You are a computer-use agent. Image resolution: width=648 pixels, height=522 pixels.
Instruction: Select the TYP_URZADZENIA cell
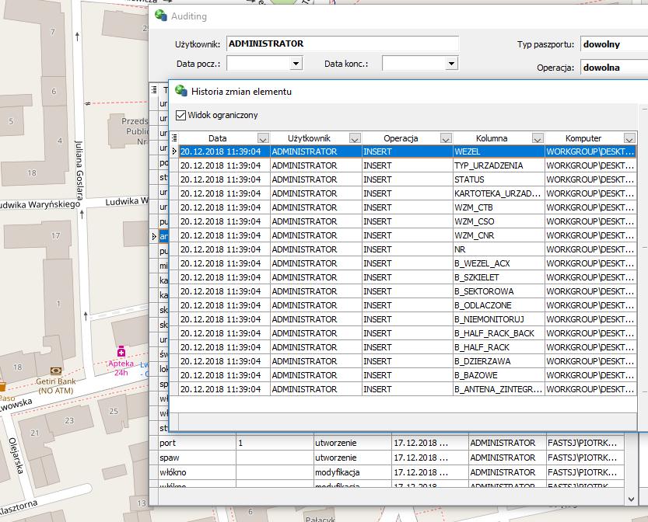coord(499,165)
